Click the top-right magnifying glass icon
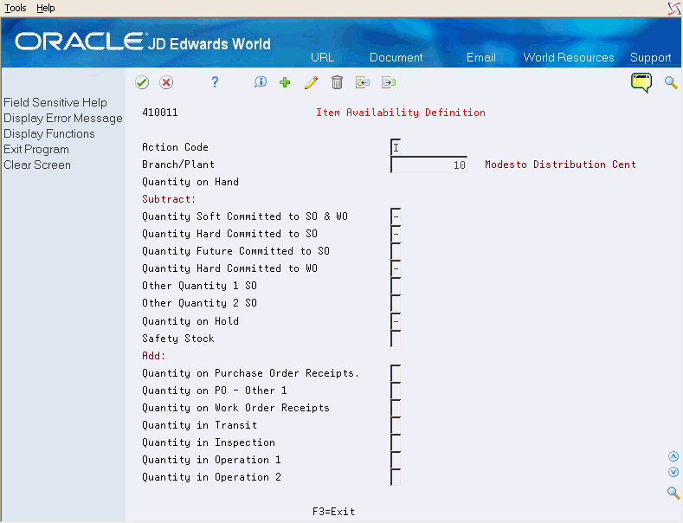The width and height of the screenshot is (683, 523). 671,82
